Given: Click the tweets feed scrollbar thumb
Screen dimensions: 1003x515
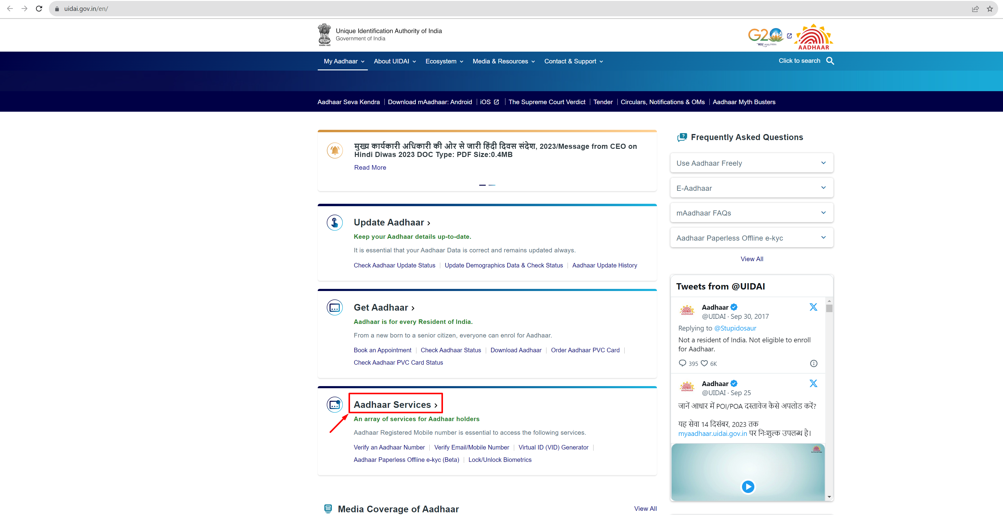Looking at the screenshot, I should pos(829,309).
